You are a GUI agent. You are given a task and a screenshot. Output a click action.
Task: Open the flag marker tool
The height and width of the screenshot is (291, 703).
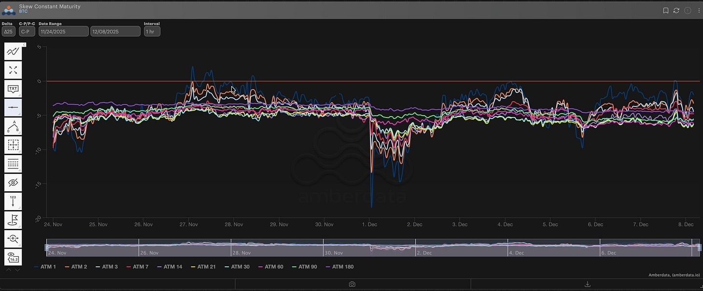click(x=13, y=220)
